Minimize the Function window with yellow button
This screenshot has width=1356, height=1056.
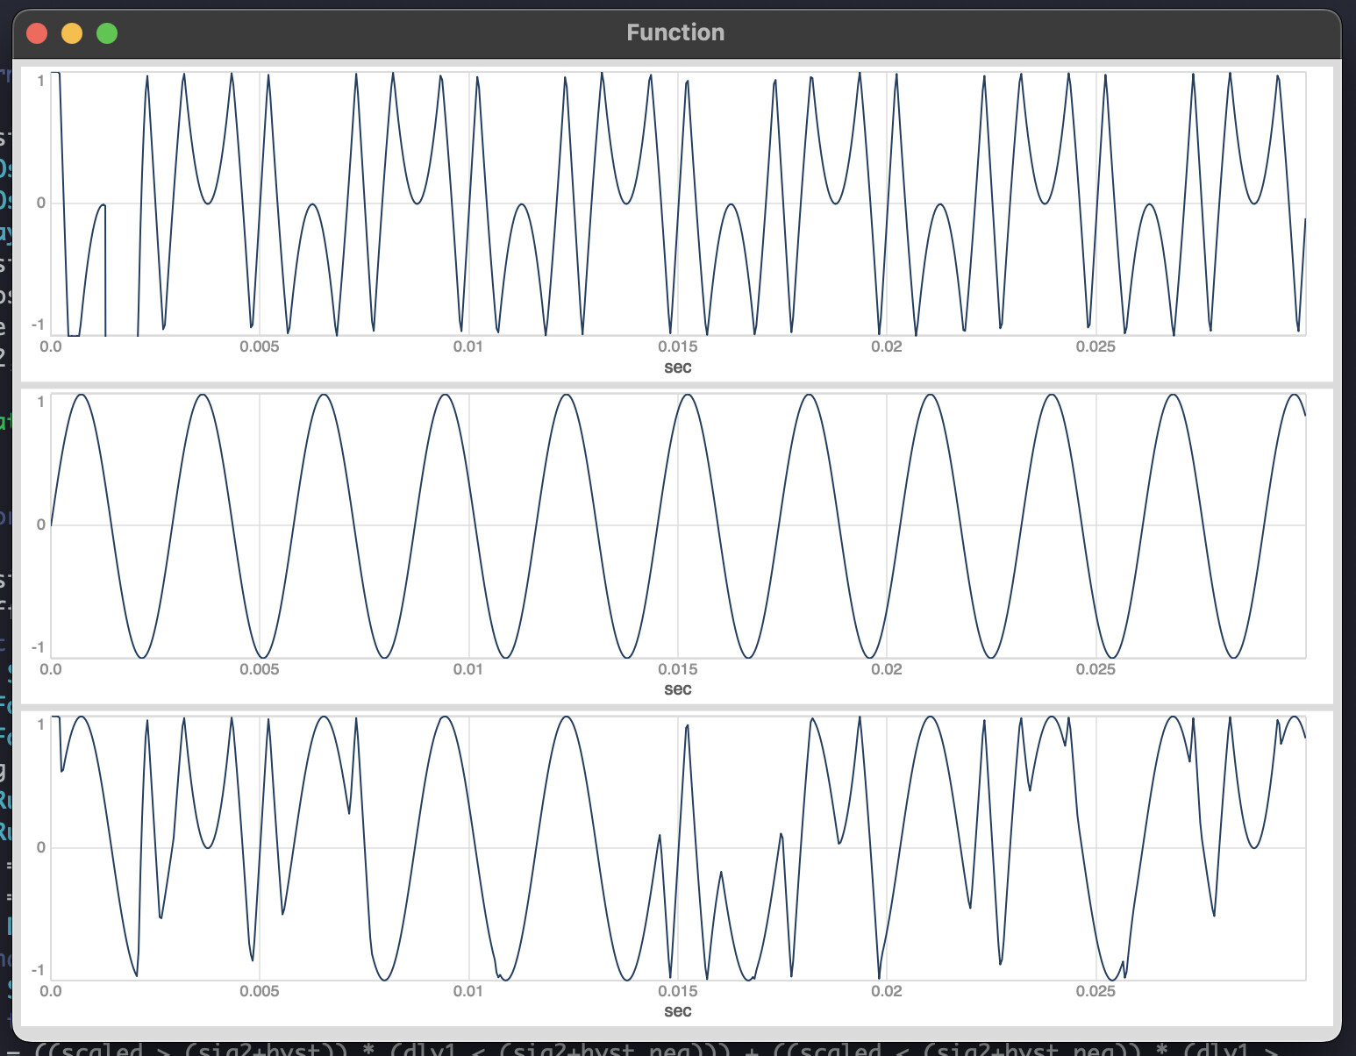(x=72, y=33)
